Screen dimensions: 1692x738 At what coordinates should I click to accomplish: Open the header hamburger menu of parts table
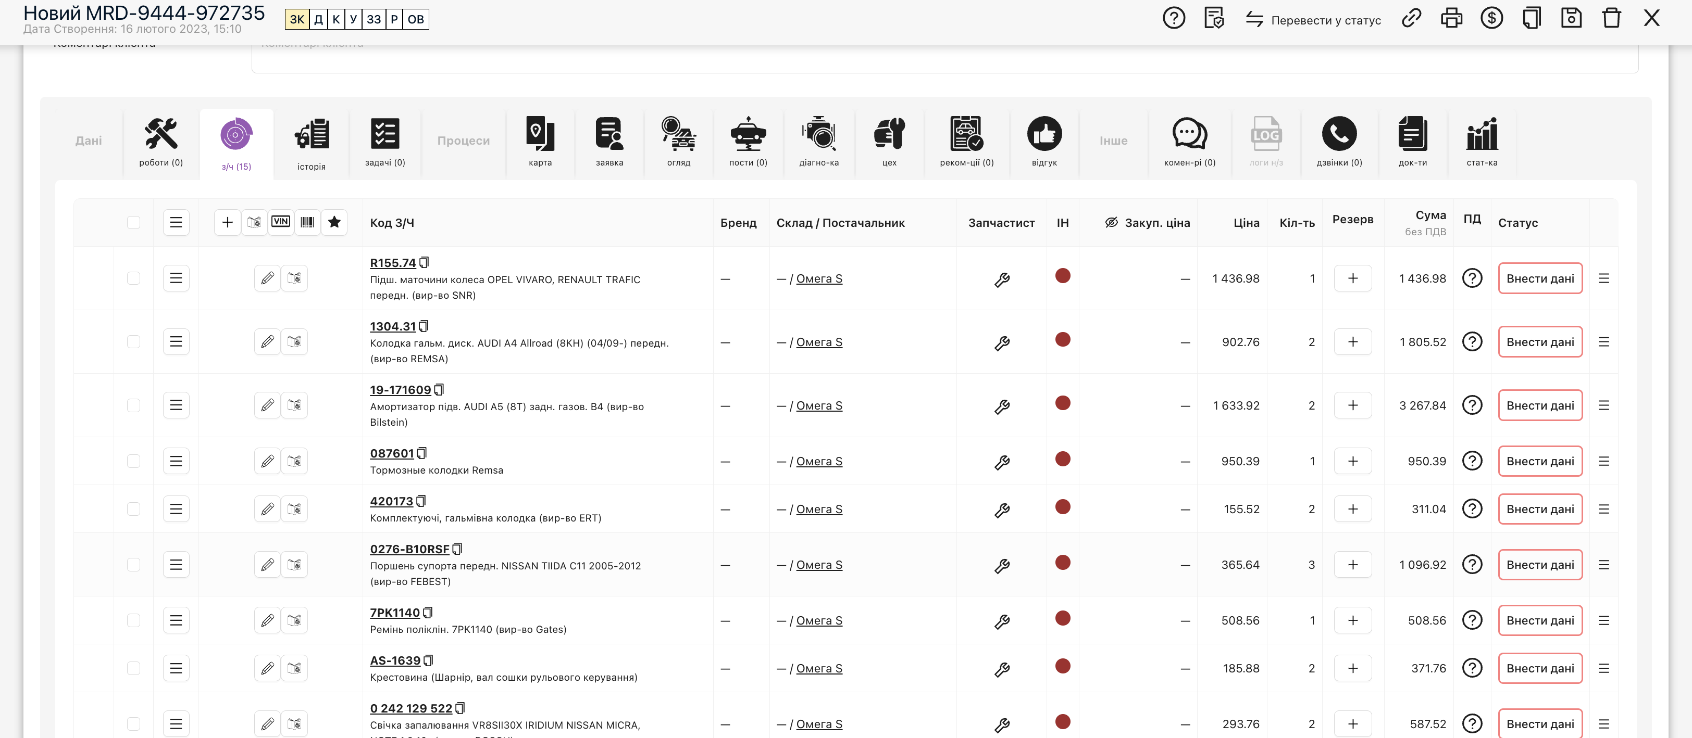pos(176,222)
